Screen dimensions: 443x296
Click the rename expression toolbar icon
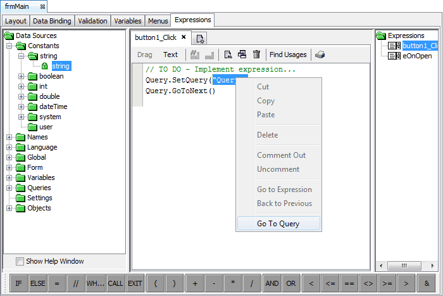[x=228, y=55]
